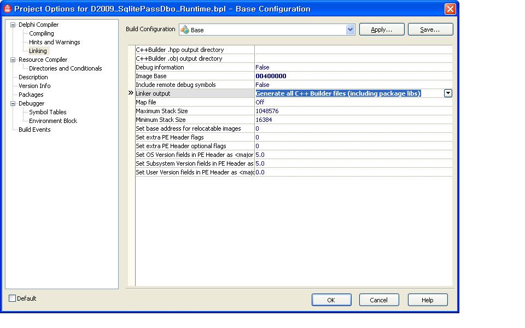Screen dimensions: 525x328
Task: Collapse the Resource Compiler tree node
Action: point(13,60)
